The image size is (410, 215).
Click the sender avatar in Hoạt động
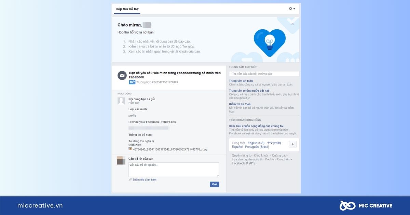coord(121,101)
